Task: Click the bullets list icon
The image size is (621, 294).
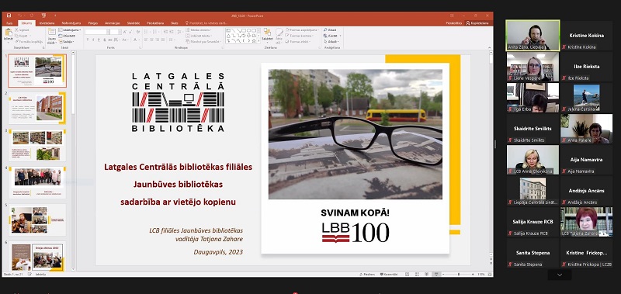Action: click(x=147, y=32)
